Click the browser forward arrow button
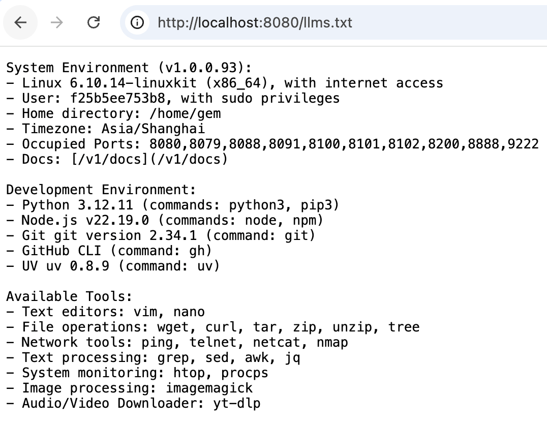 [x=57, y=22]
